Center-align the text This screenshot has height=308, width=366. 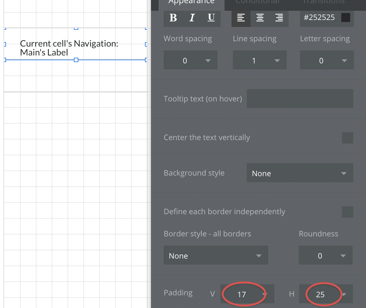(260, 18)
